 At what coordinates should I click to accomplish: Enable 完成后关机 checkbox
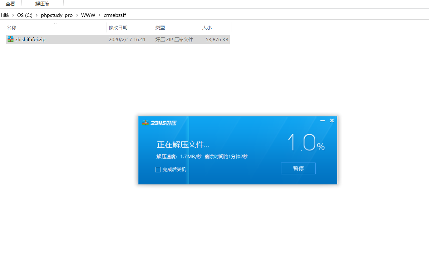(x=158, y=169)
